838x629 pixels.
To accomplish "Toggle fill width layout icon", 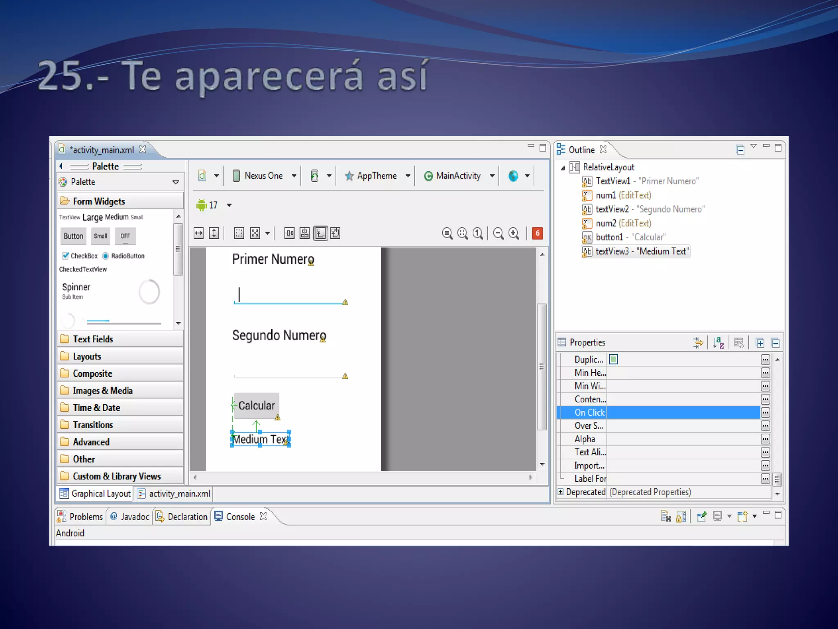I will click(x=199, y=233).
